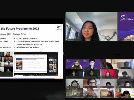The width and height of the screenshot is (134, 100).
Task: Click the small participant collage on slide
Action: pos(6,64)
